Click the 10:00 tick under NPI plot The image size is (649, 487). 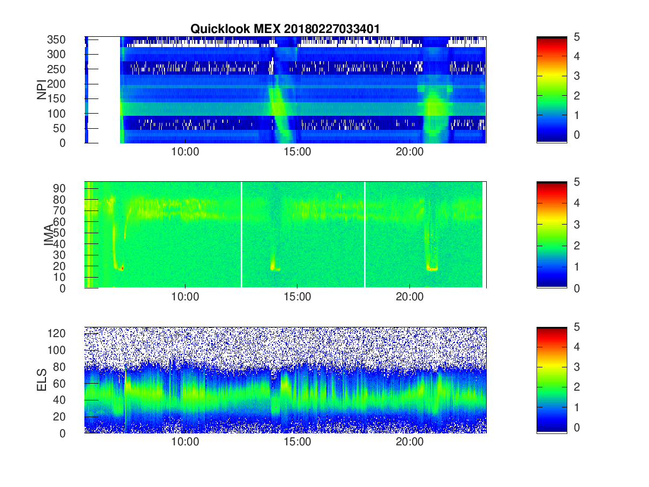pos(185,152)
